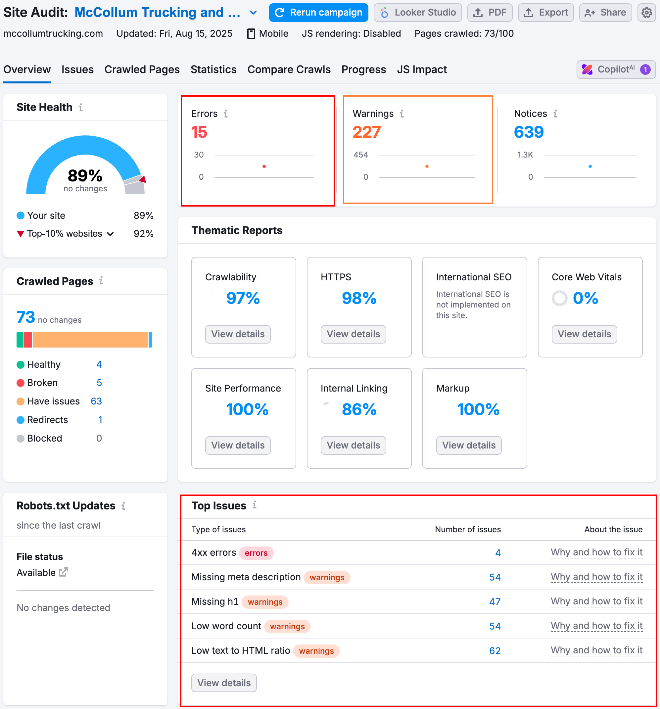The image size is (660, 709).
Task: Open fix info for Missing meta description
Action: click(596, 577)
